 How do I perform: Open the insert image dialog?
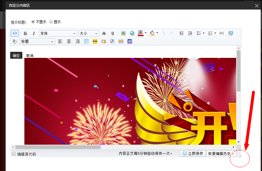click(x=123, y=33)
